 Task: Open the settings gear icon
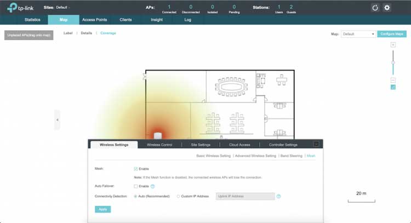click(387, 8)
